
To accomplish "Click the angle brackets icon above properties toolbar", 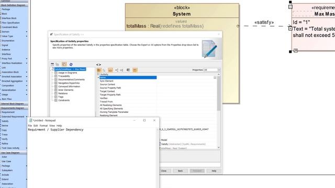I will (98, 65).
